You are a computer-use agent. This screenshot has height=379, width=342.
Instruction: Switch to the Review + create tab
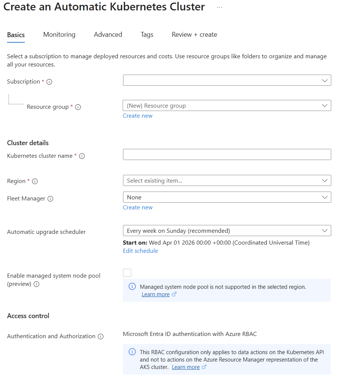194,35
